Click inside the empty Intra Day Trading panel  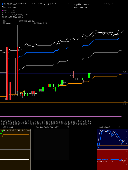point(51,144)
